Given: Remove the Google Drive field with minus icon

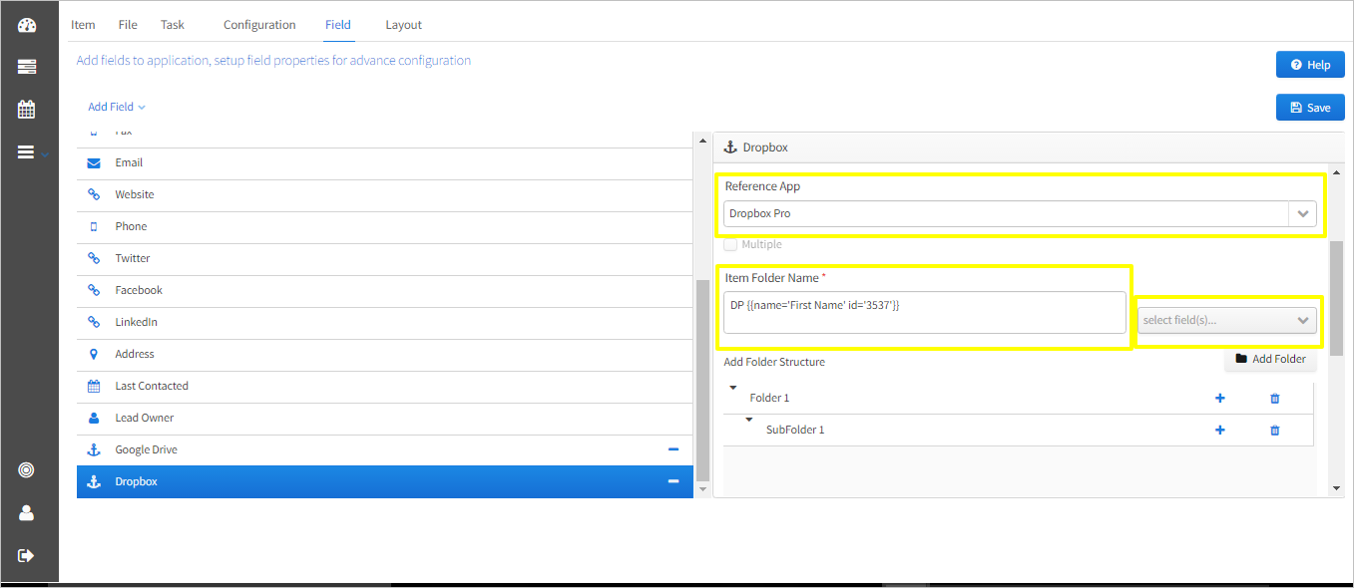Looking at the screenshot, I should click(674, 449).
